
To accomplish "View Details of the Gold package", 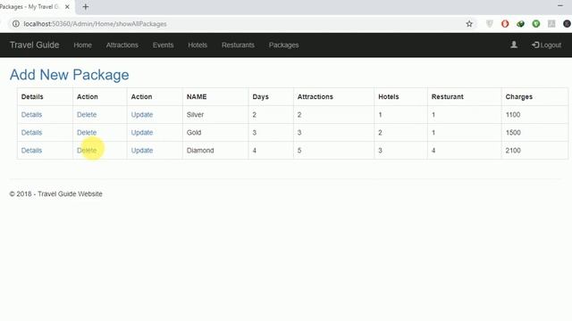I will point(31,133).
